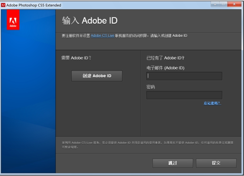Click the red Adobe logo in sidebar
The height and width of the screenshot is (176, 244).
pos(13,20)
